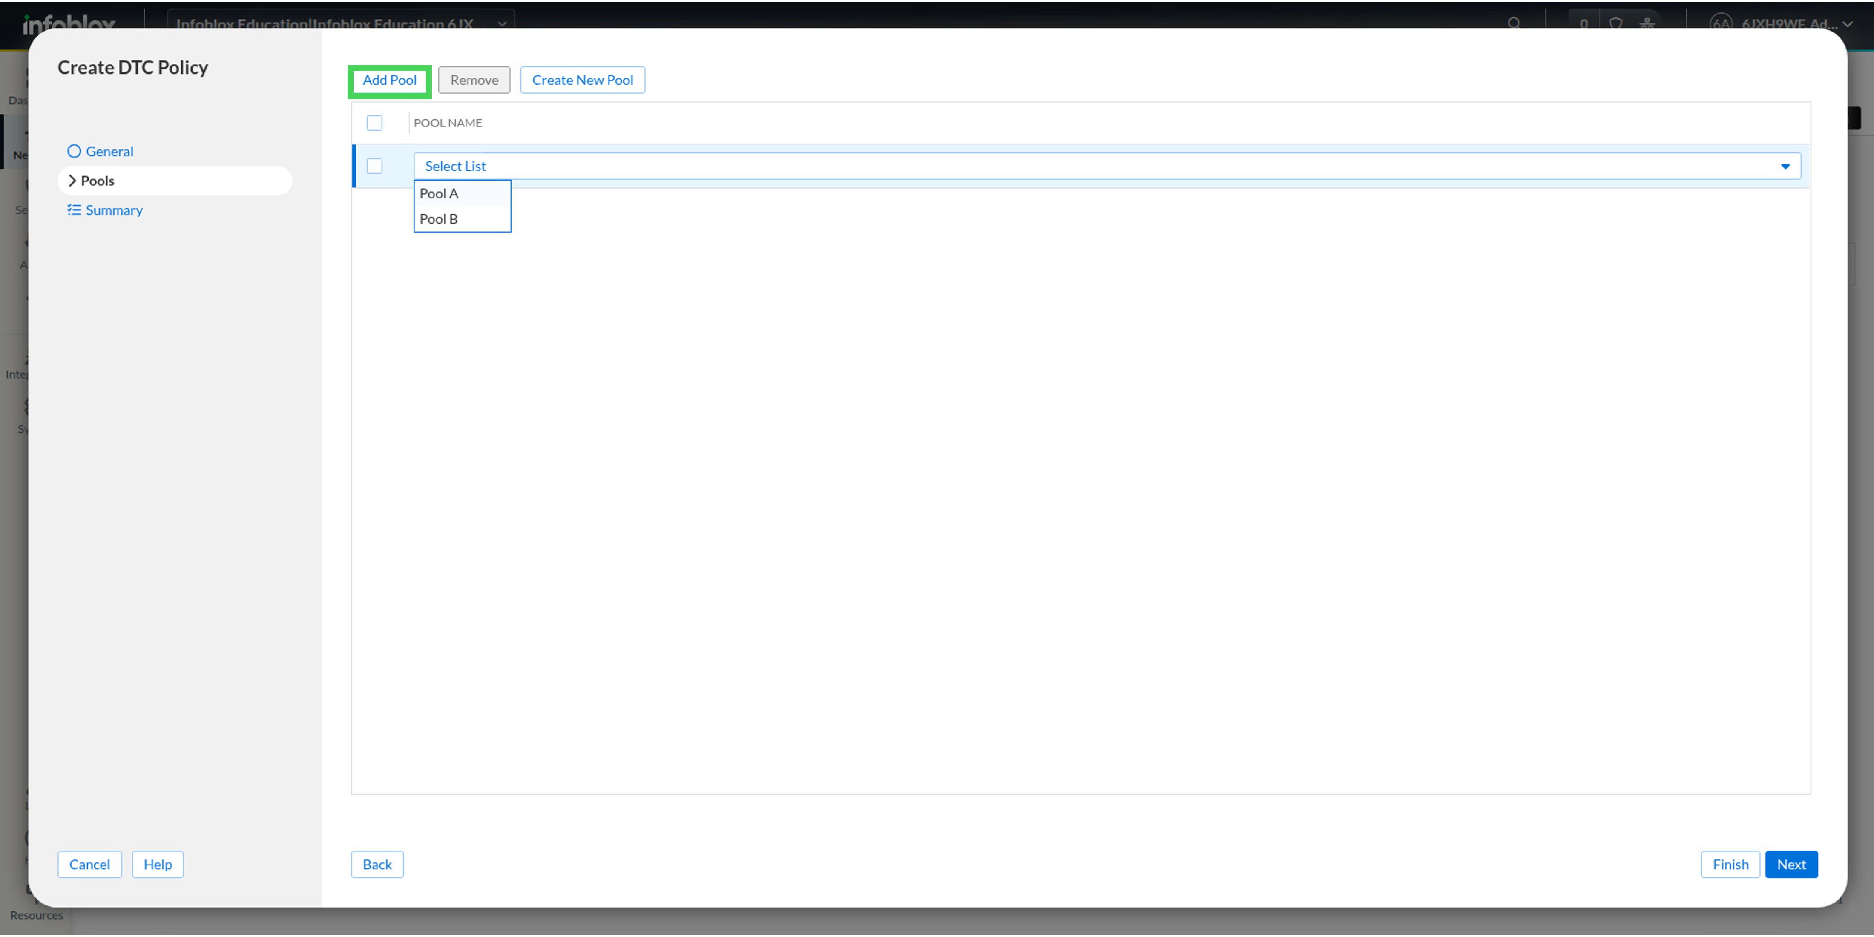
Task: Click the Add Pool button
Action: point(389,80)
